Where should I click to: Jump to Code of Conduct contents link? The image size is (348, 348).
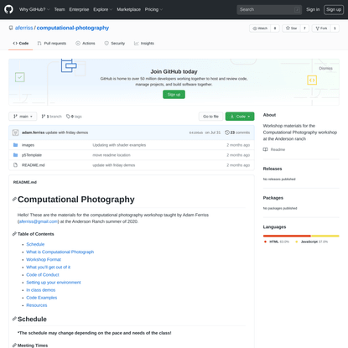coord(43,275)
